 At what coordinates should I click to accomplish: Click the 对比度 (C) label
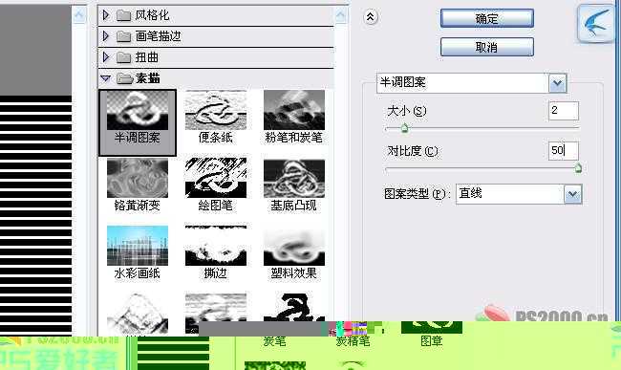(413, 151)
